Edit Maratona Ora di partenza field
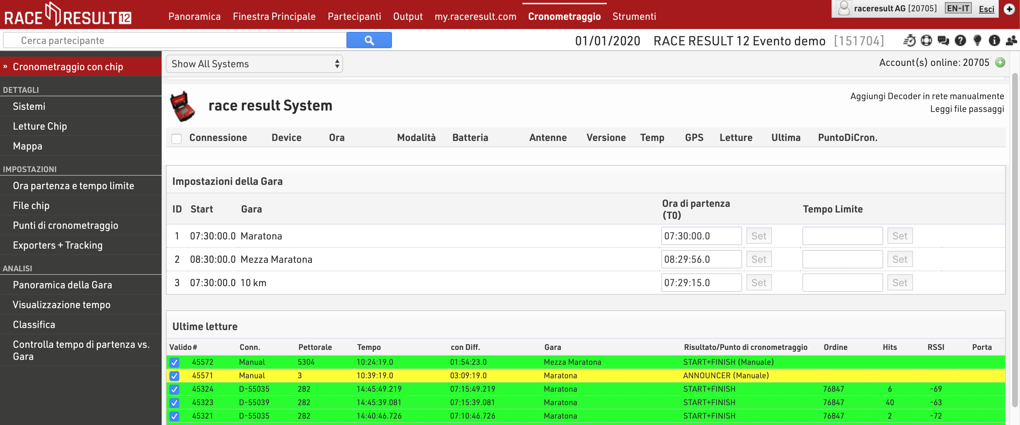 point(701,236)
